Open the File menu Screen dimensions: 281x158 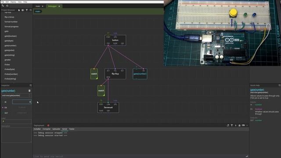(3, 2)
